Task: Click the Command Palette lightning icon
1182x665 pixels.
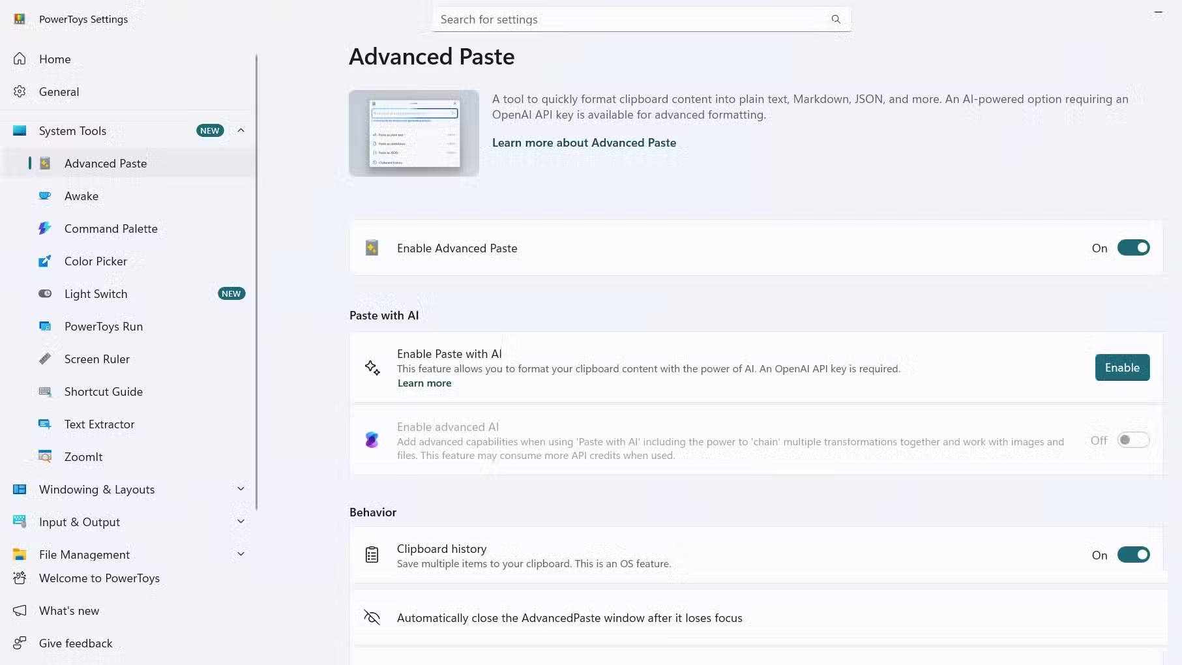Action: [x=45, y=228]
